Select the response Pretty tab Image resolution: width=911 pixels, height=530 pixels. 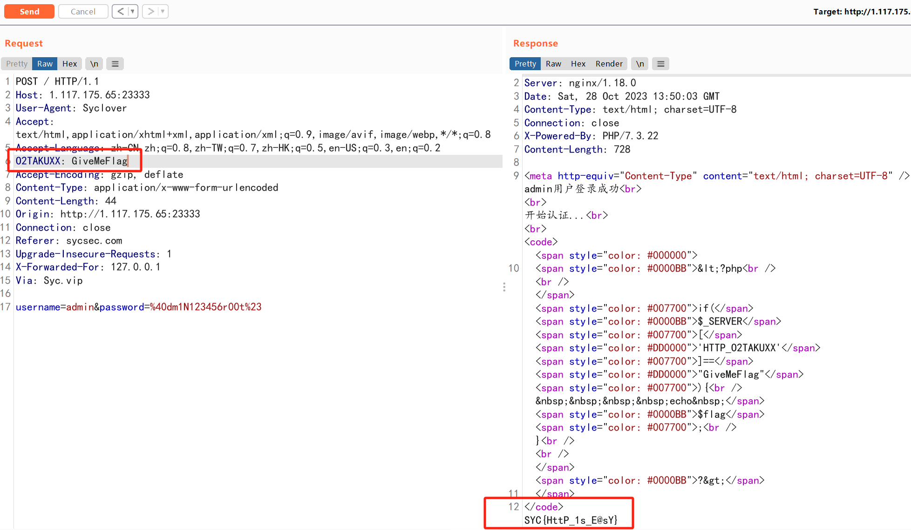525,64
